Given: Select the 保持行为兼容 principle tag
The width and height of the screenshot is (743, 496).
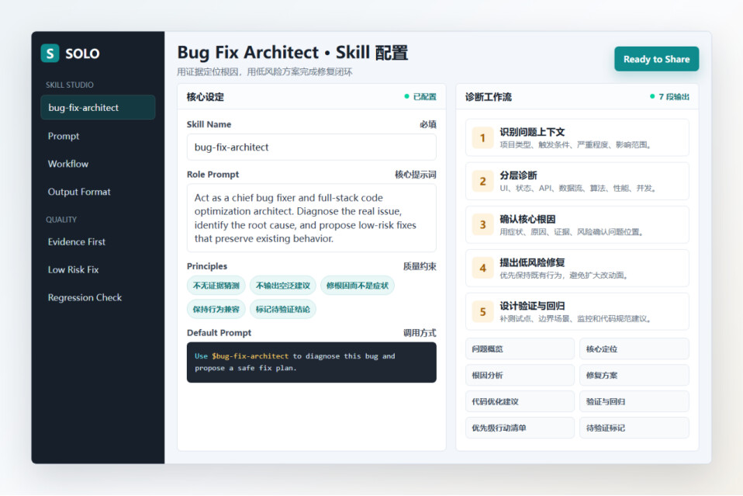Looking at the screenshot, I should 216,309.
